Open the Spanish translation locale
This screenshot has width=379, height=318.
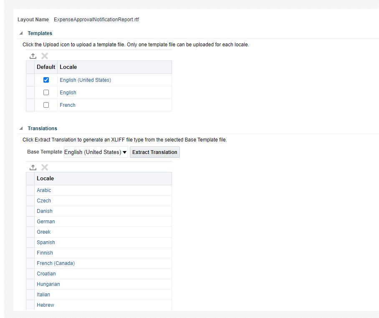(45, 242)
